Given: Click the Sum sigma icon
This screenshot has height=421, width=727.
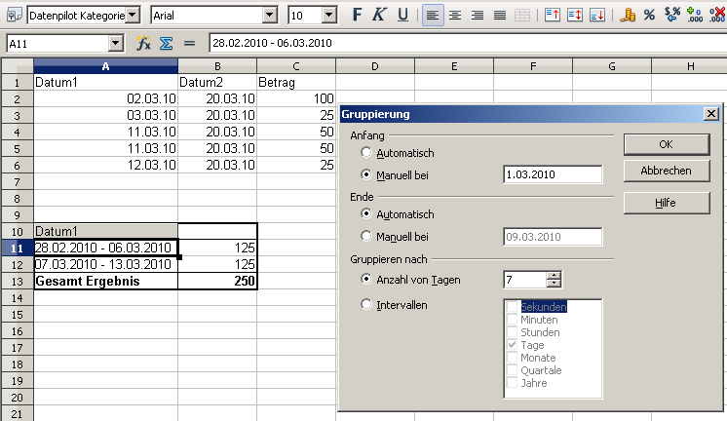Looking at the screenshot, I should coord(166,44).
